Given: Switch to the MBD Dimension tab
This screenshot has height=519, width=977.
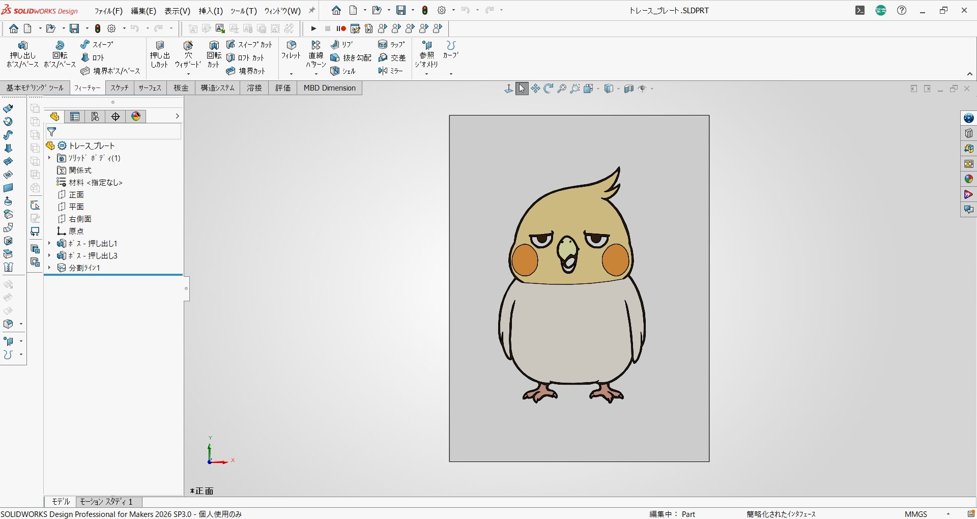Looking at the screenshot, I should pos(330,88).
